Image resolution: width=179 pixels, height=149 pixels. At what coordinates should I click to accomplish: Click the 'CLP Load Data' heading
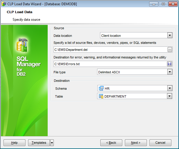(20, 12)
